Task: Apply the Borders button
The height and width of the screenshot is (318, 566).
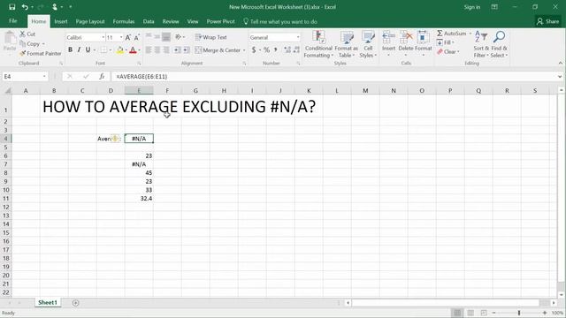Action: (x=103, y=50)
